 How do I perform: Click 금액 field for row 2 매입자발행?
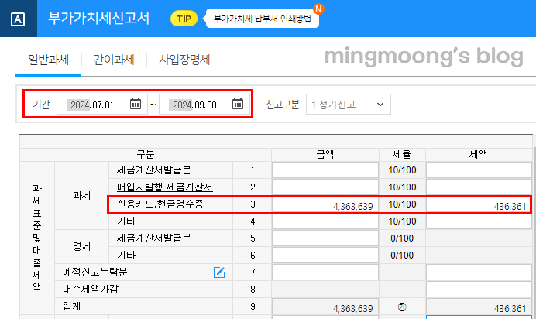[325, 187]
